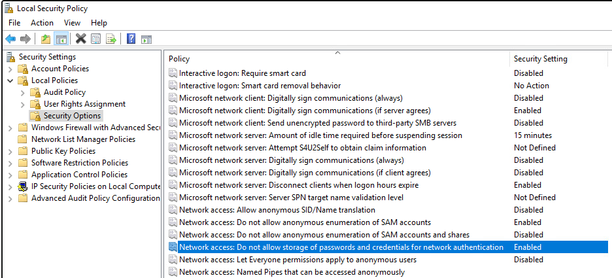612x278 pixels.
Task: Click the Back arrow toolbar icon
Action: [x=10, y=39]
